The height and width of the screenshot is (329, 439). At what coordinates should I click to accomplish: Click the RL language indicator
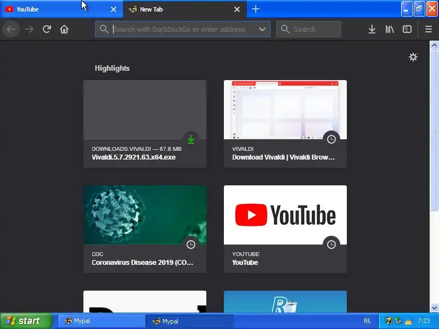tap(367, 321)
